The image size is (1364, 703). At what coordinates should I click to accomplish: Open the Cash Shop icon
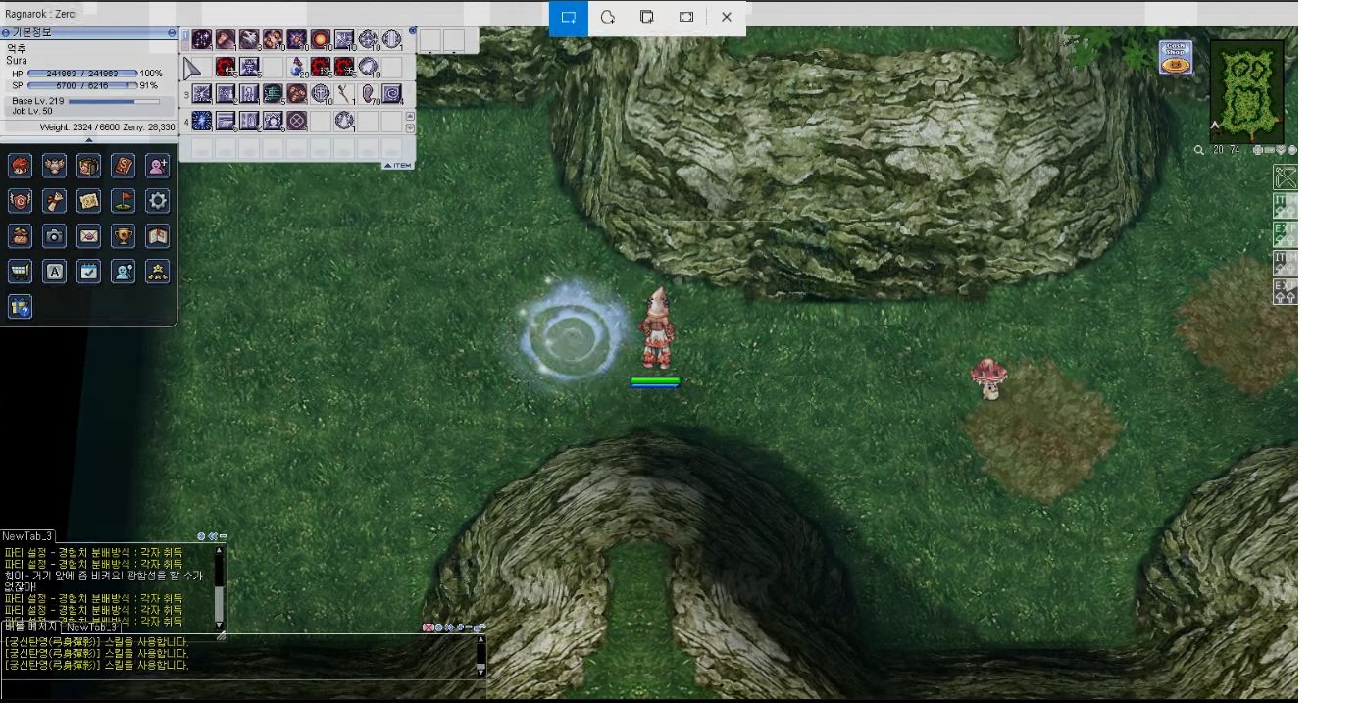(x=1175, y=58)
